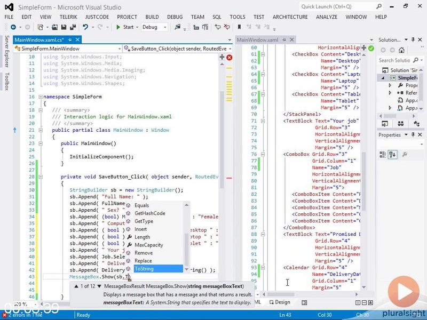Screen dimensions: 427x320
Task: Undo the last edit with the blue arrow
Action: click(x=85, y=27)
